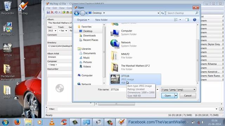Open the file type filter dropdown
Viewport: 225px width, 126px height.
(178, 90)
